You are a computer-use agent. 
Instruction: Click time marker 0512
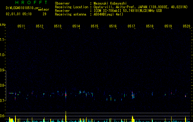40,26
